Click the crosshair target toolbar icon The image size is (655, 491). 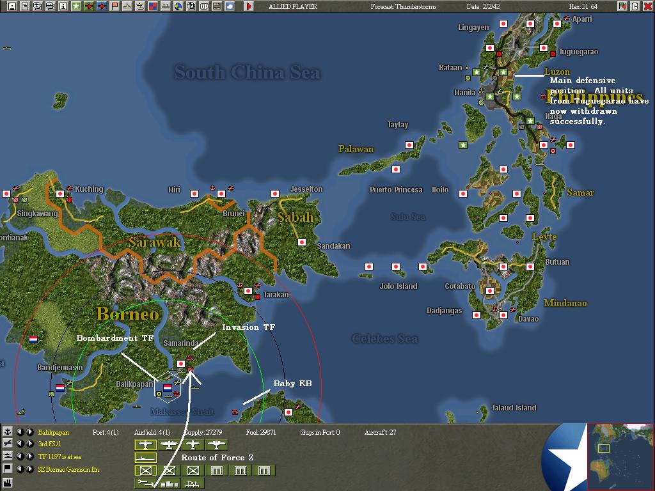191,6
